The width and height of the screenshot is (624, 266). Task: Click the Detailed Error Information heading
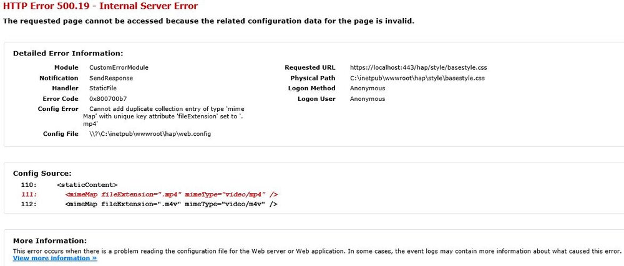(68, 53)
